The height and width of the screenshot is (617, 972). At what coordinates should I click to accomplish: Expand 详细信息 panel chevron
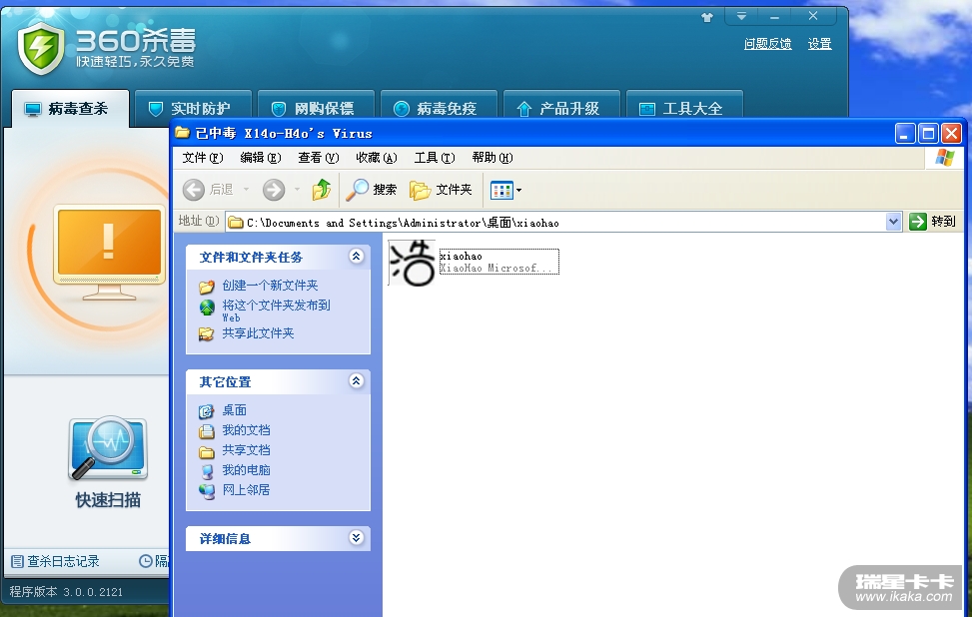(x=356, y=538)
